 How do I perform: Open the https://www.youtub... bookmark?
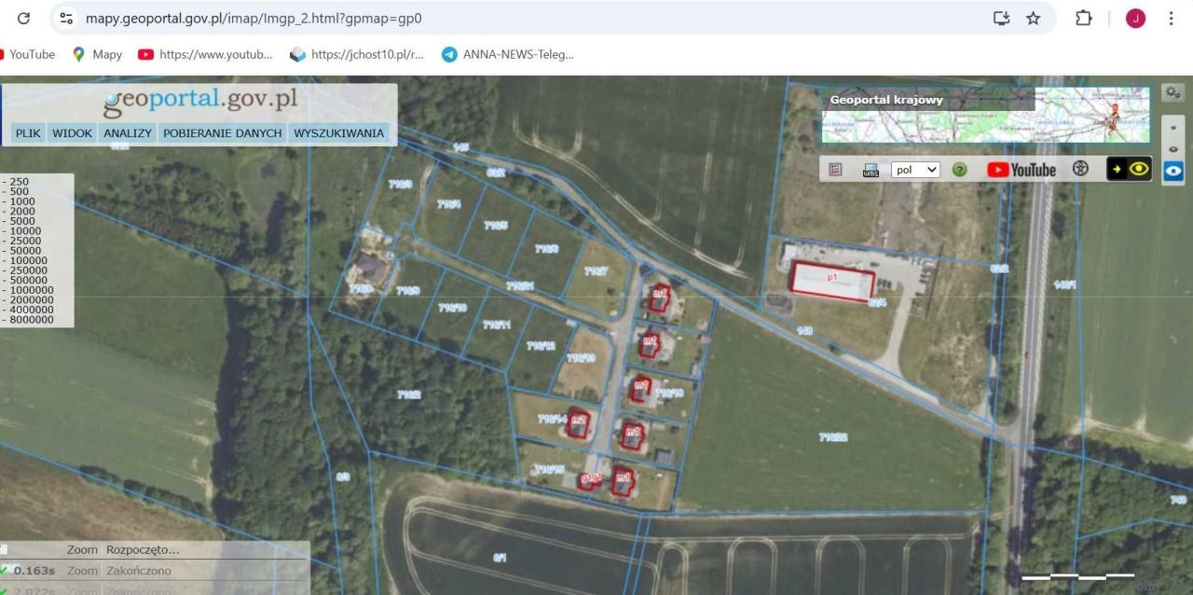206,54
